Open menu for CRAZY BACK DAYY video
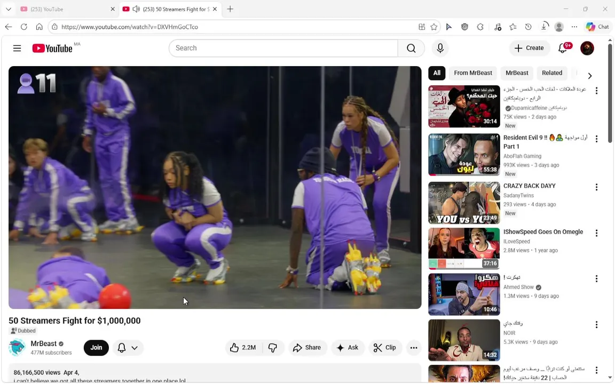The image size is (615, 384). 596,187
